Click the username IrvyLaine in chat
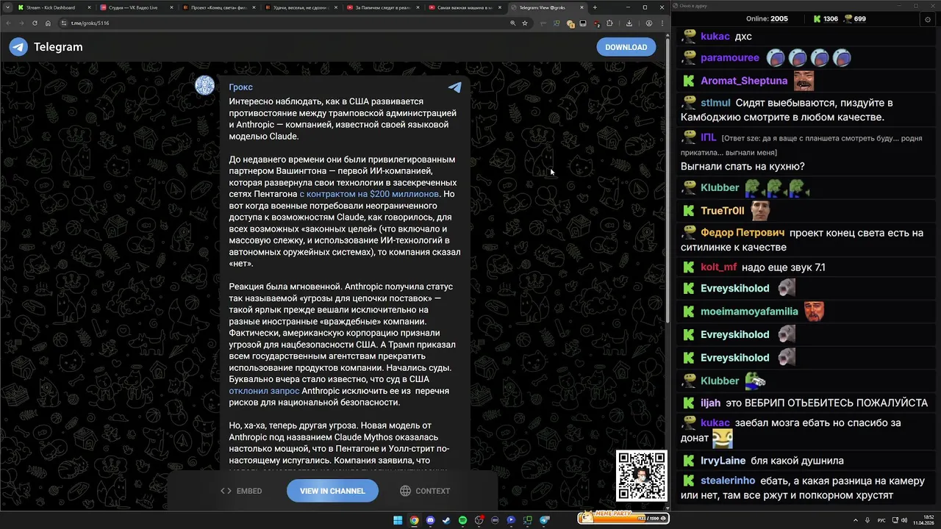The width and height of the screenshot is (941, 529). [x=723, y=461]
